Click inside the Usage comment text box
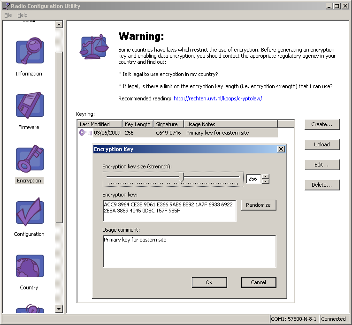The image size is (352, 325). 190,251
